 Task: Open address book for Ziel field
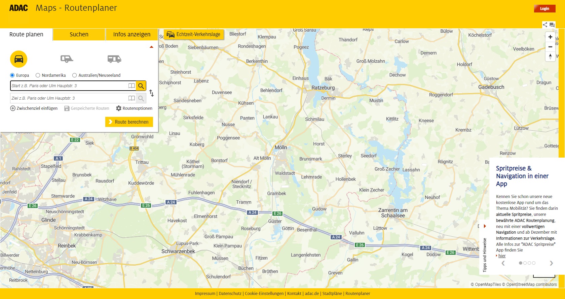click(x=131, y=98)
